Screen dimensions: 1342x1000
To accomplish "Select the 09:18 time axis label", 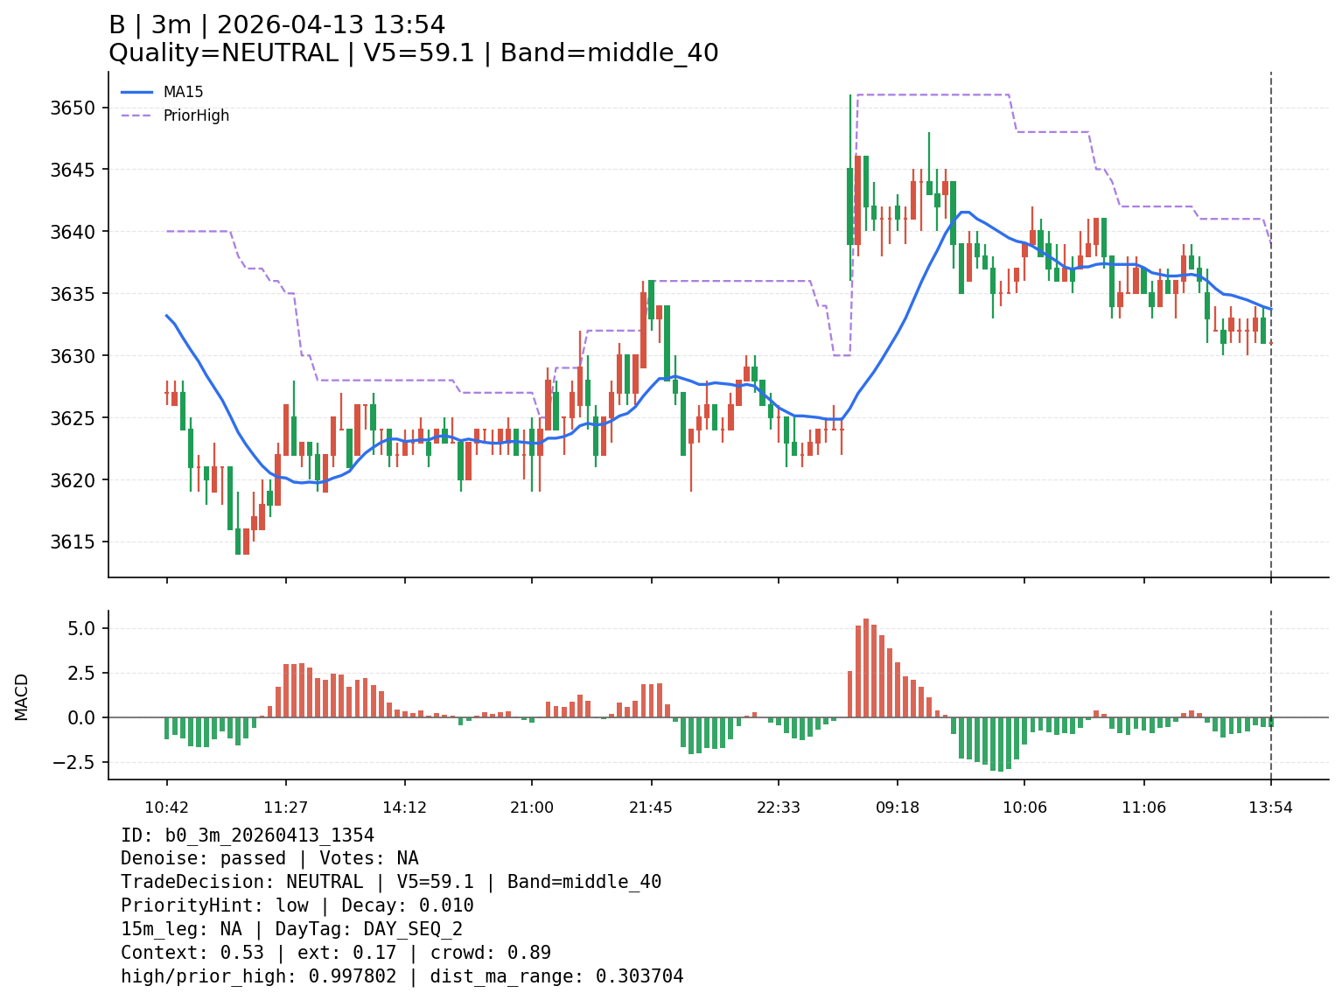I will pos(897,808).
